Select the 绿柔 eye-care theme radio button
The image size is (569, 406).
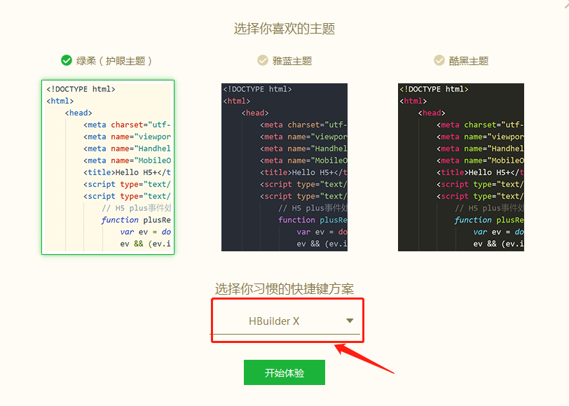(67, 60)
